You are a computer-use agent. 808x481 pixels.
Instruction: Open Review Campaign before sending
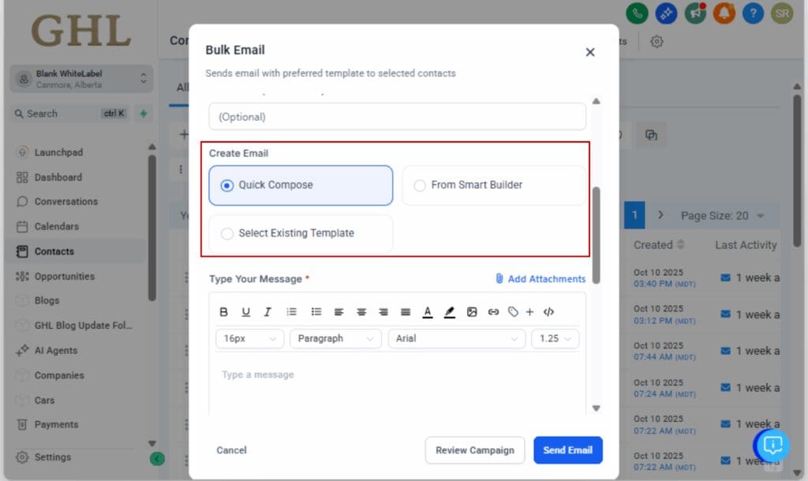click(x=474, y=450)
